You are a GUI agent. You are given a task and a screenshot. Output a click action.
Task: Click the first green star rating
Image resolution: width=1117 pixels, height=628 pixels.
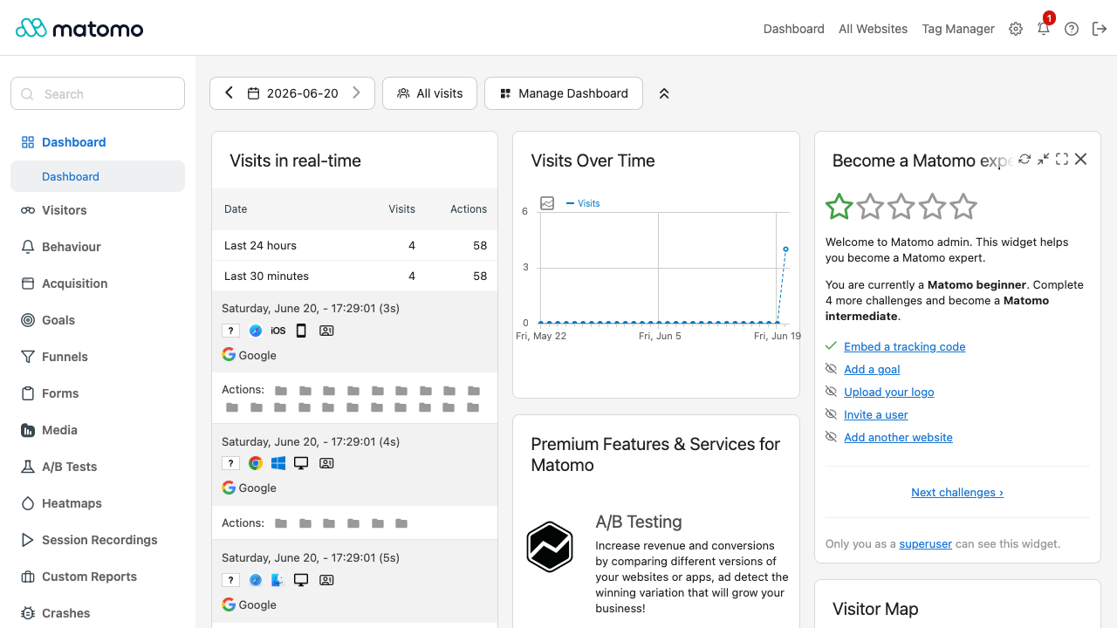(839, 207)
